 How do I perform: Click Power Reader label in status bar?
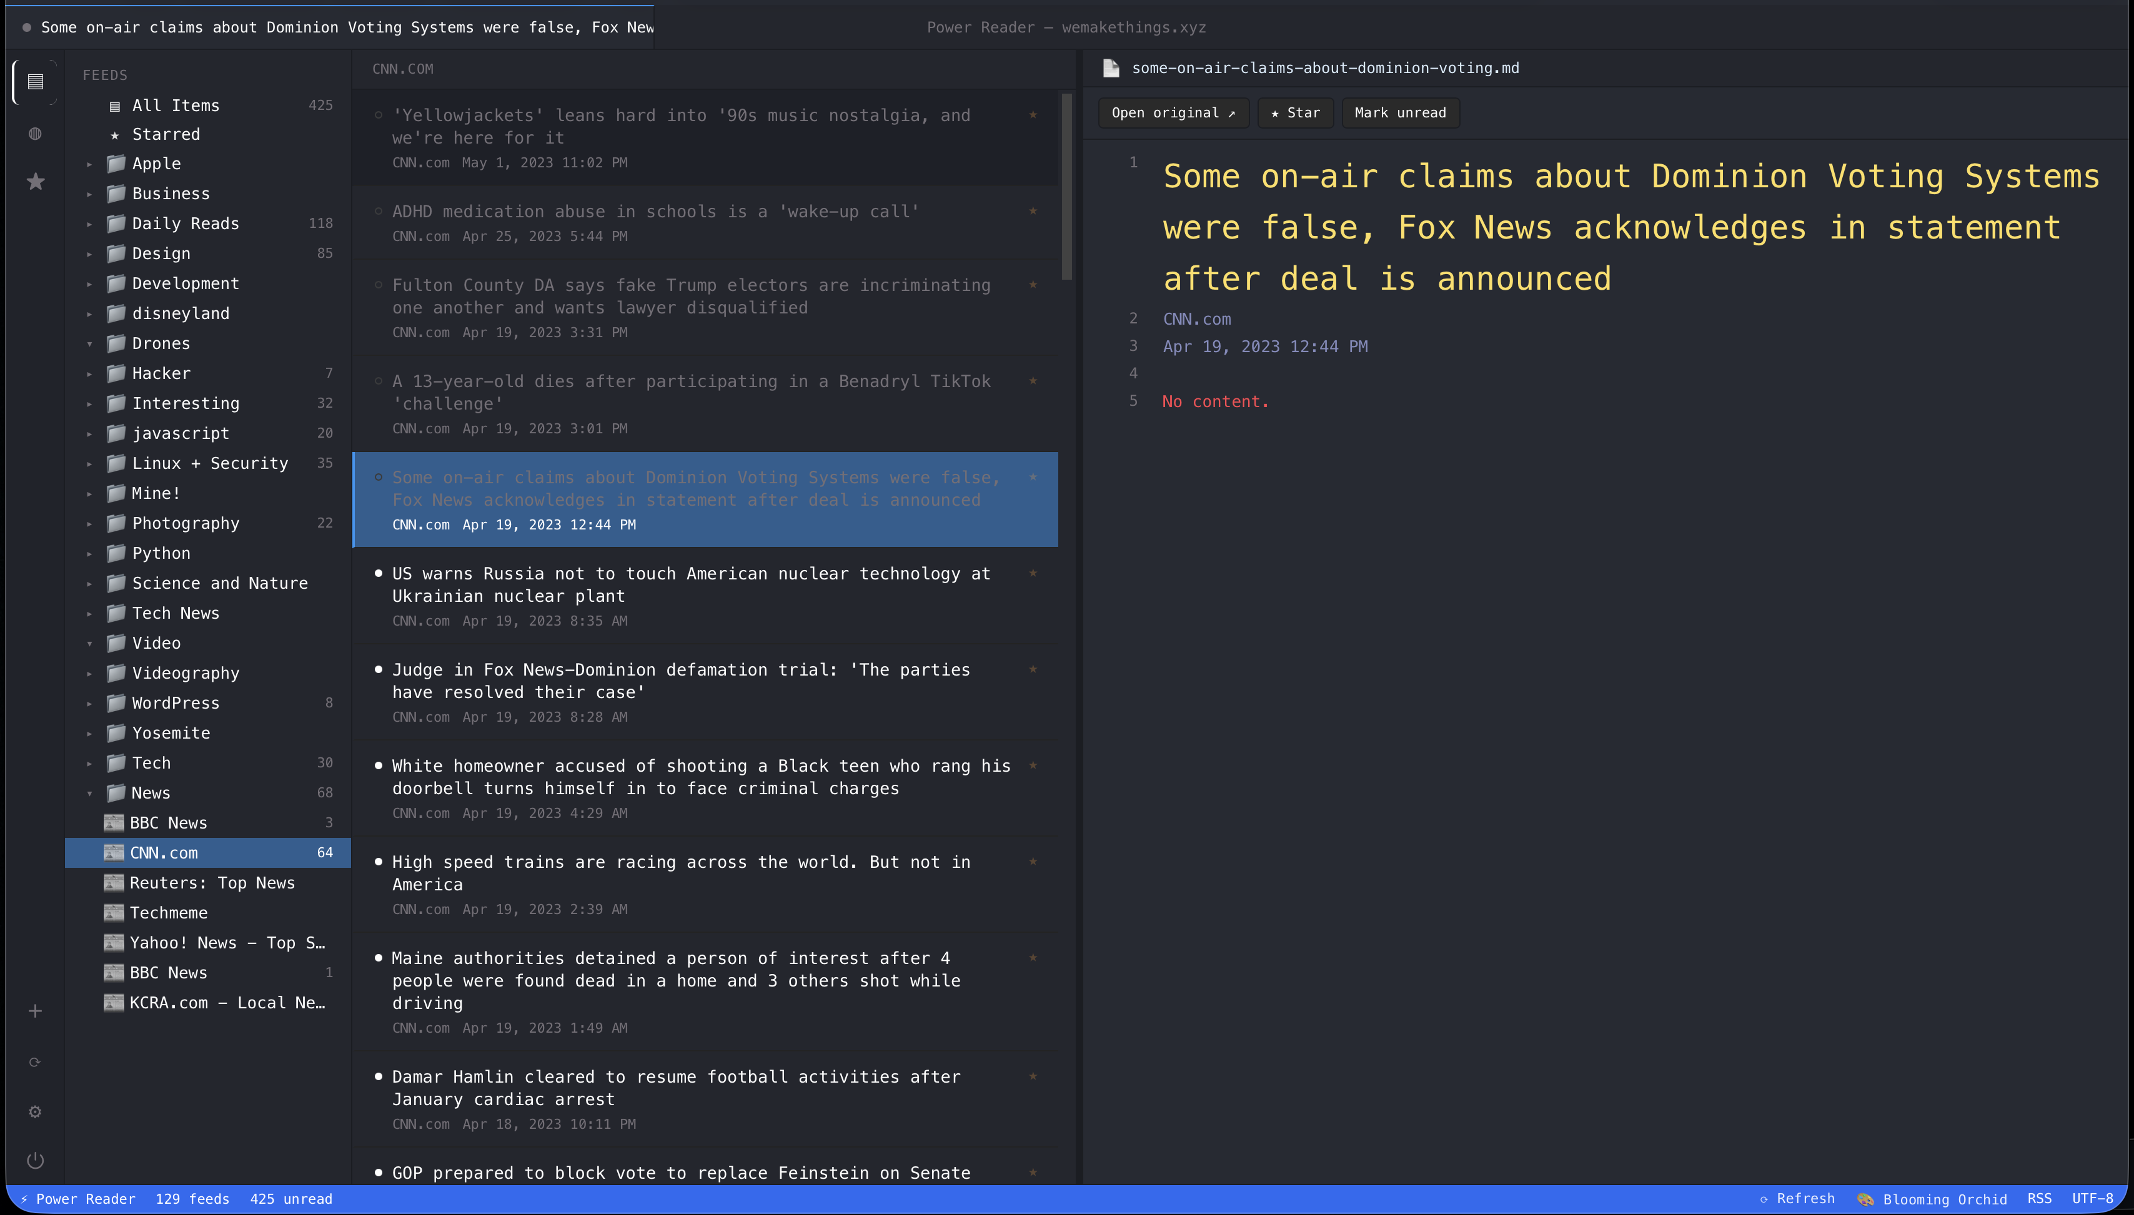coord(77,1199)
